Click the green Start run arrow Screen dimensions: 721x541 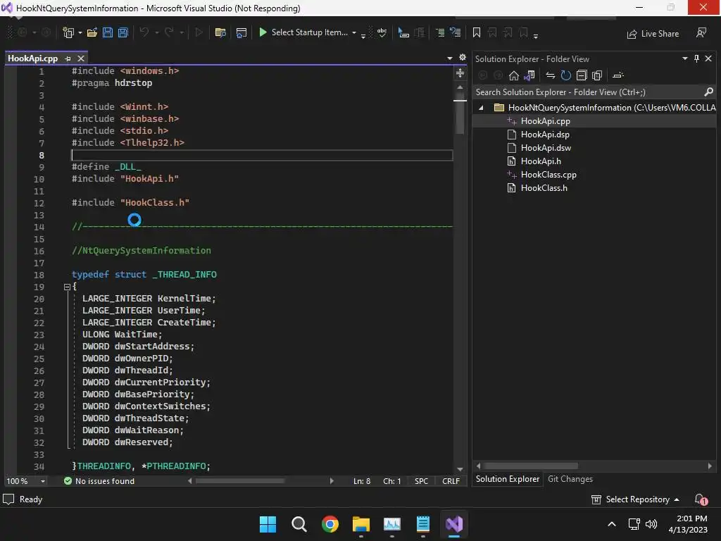pos(263,32)
